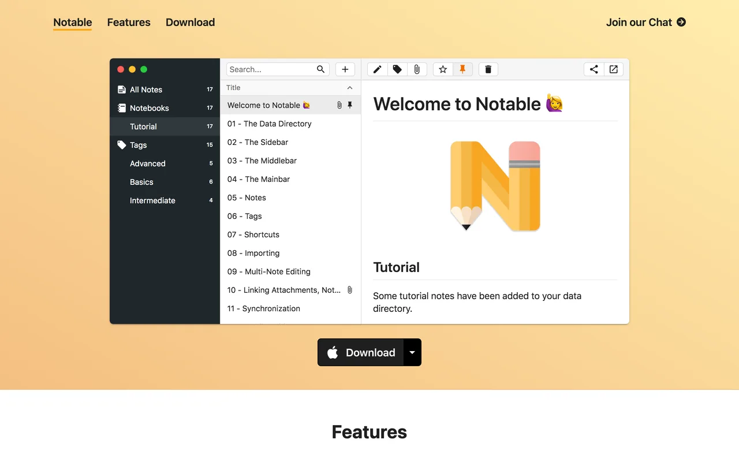Click the green maximize window dot

coord(144,69)
